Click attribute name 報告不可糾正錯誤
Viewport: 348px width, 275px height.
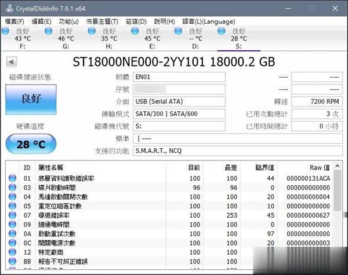pyautogui.click(x=63, y=262)
